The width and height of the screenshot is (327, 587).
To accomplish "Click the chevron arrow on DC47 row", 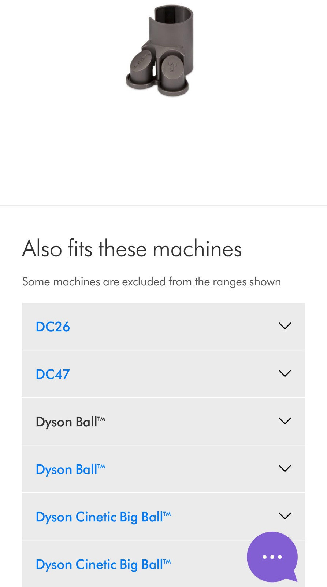I will click(285, 373).
